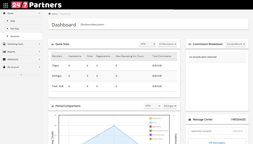253x144 pixels.
Task: Open the Period Comparisons MTD dropdown
Action: 152,106
